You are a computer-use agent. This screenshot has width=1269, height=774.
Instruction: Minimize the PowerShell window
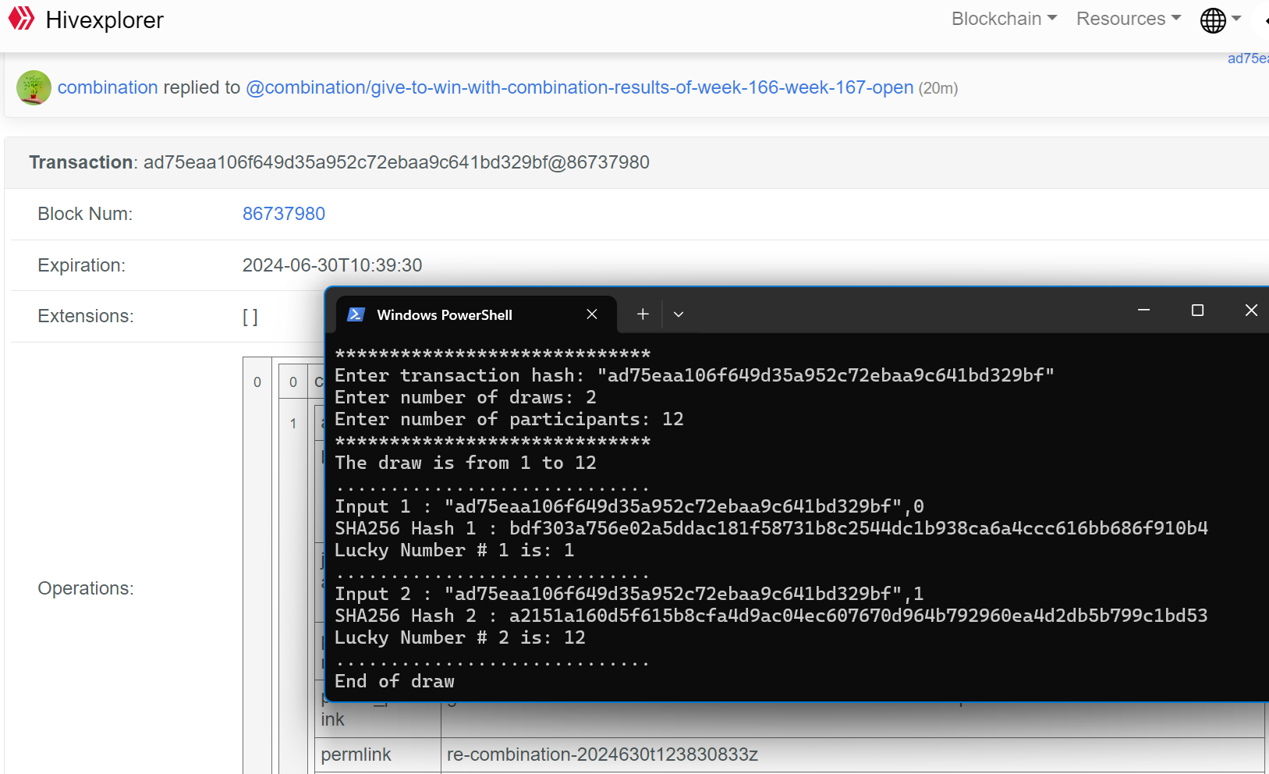[1143, 311]
